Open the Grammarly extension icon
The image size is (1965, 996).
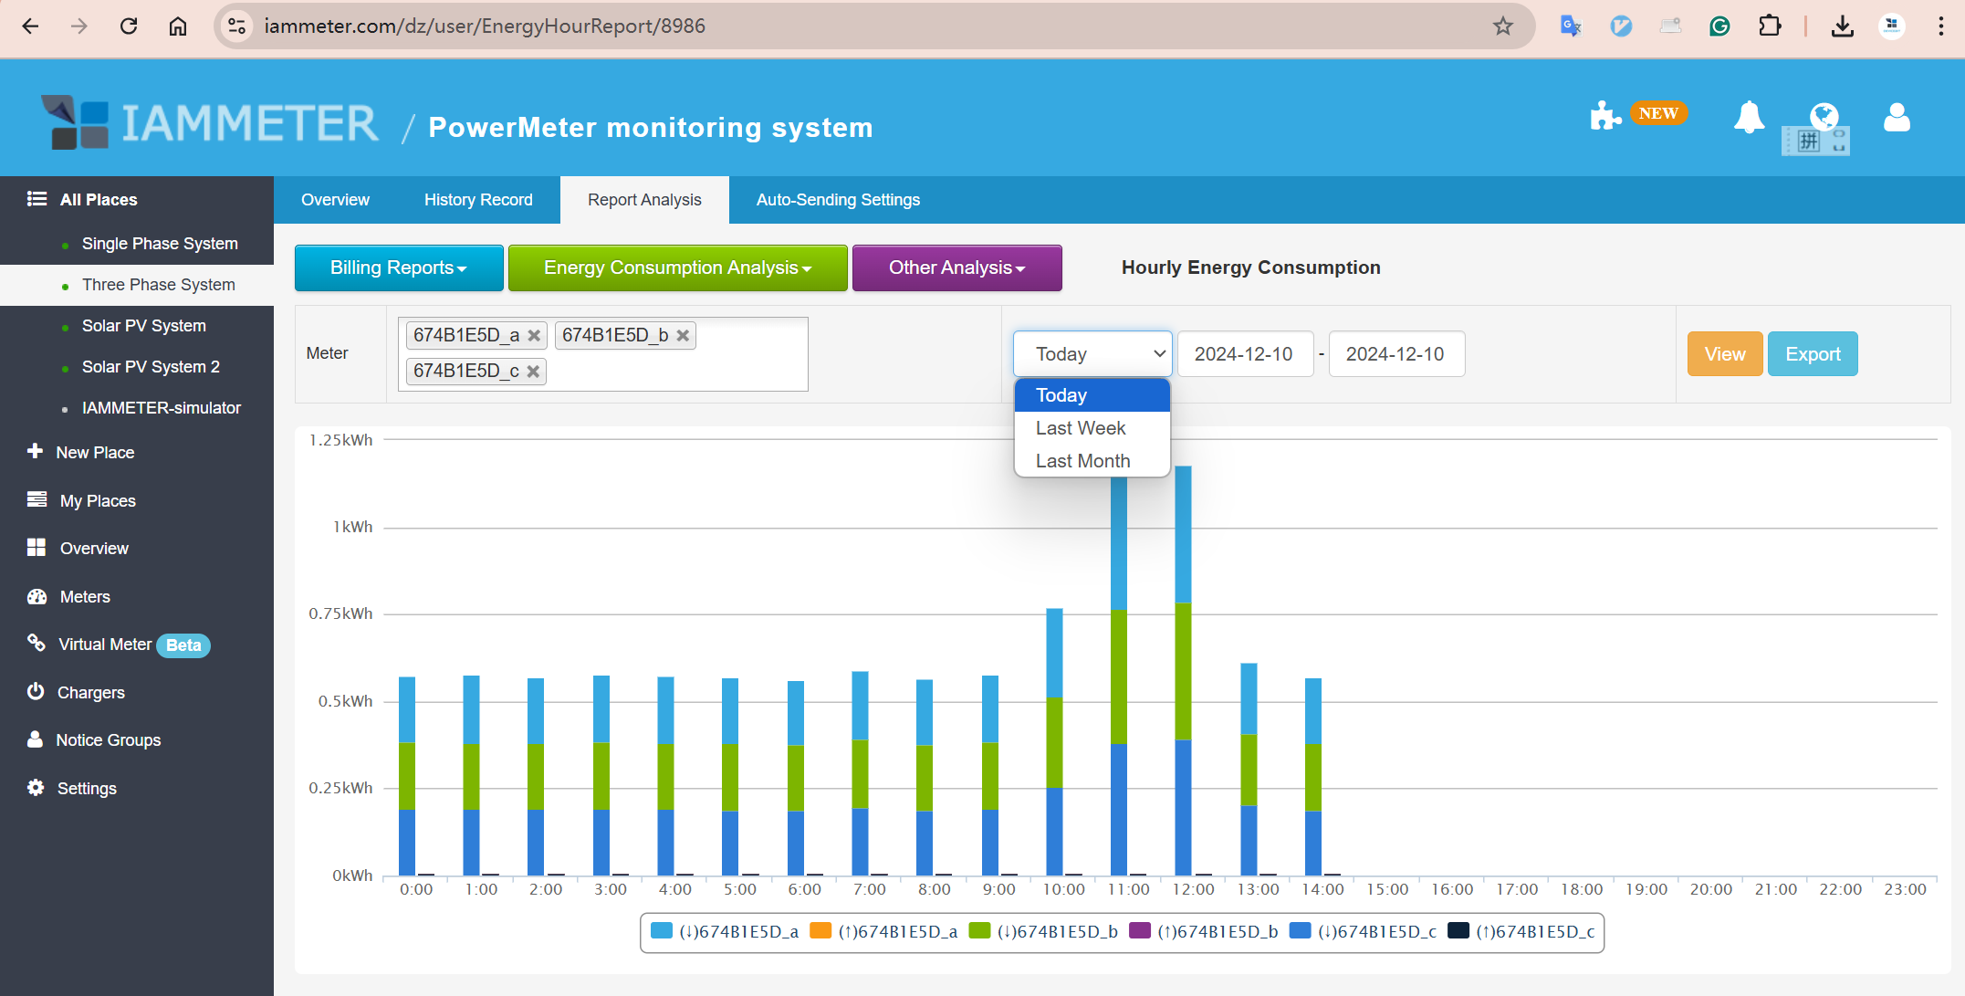pos(1719,26)
